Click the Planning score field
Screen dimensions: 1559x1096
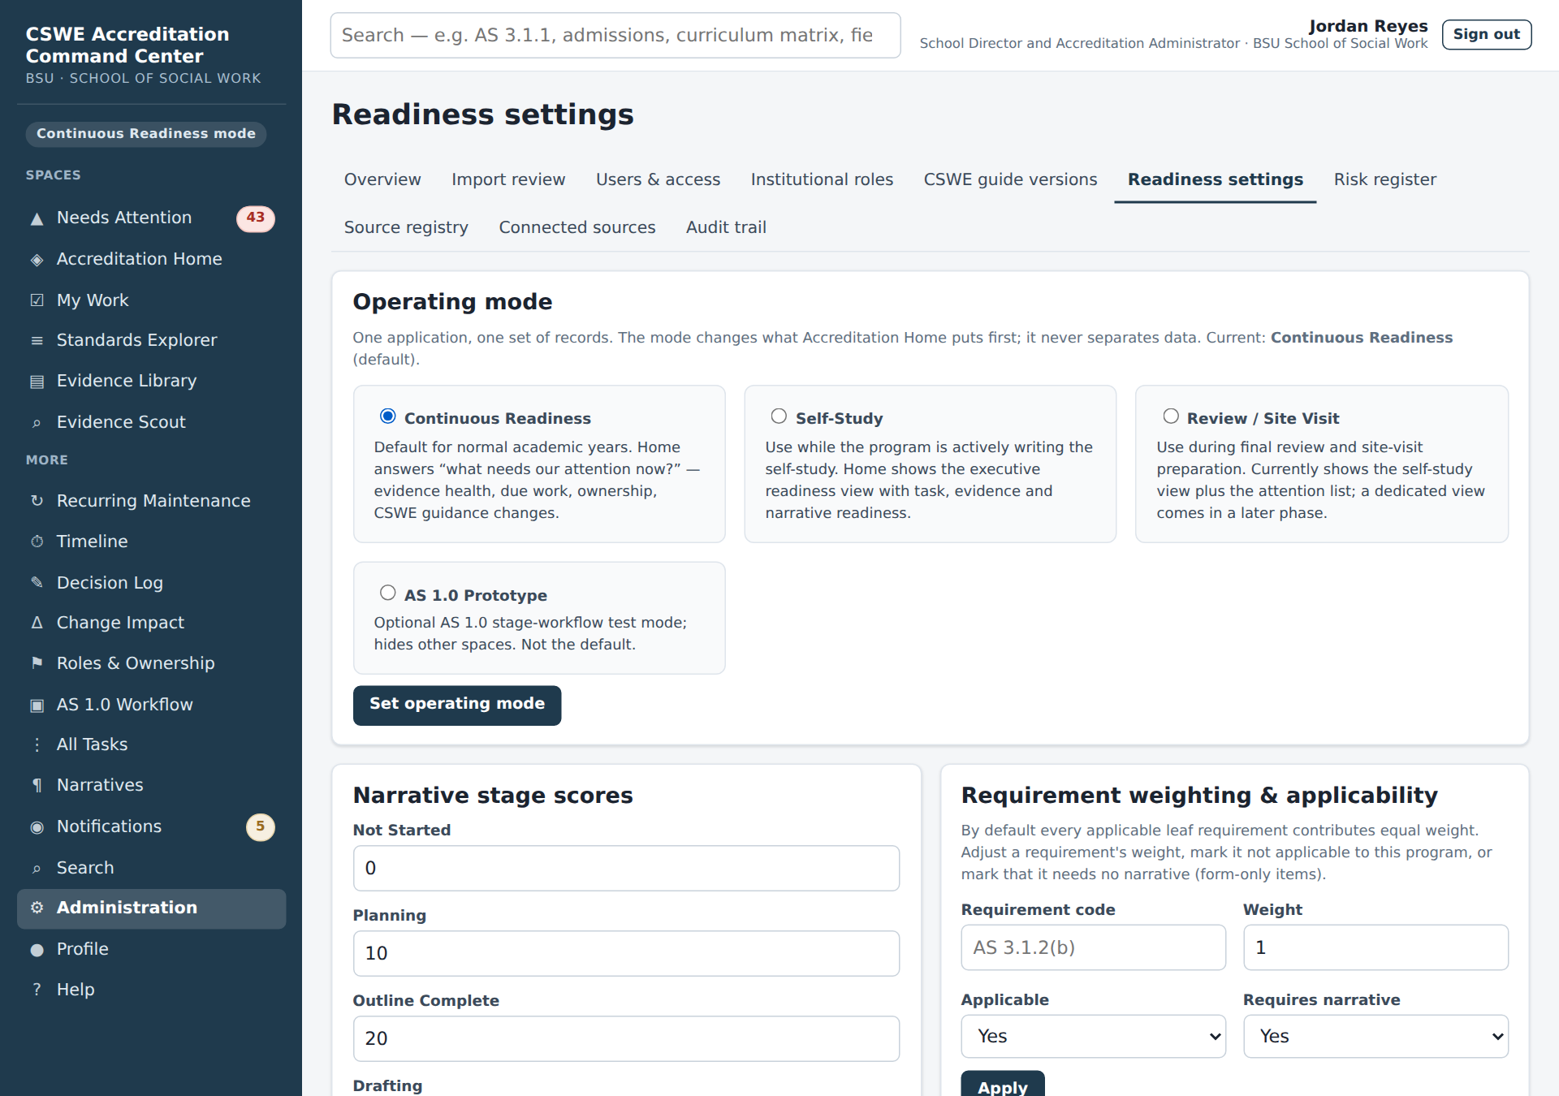coord(626,954)
